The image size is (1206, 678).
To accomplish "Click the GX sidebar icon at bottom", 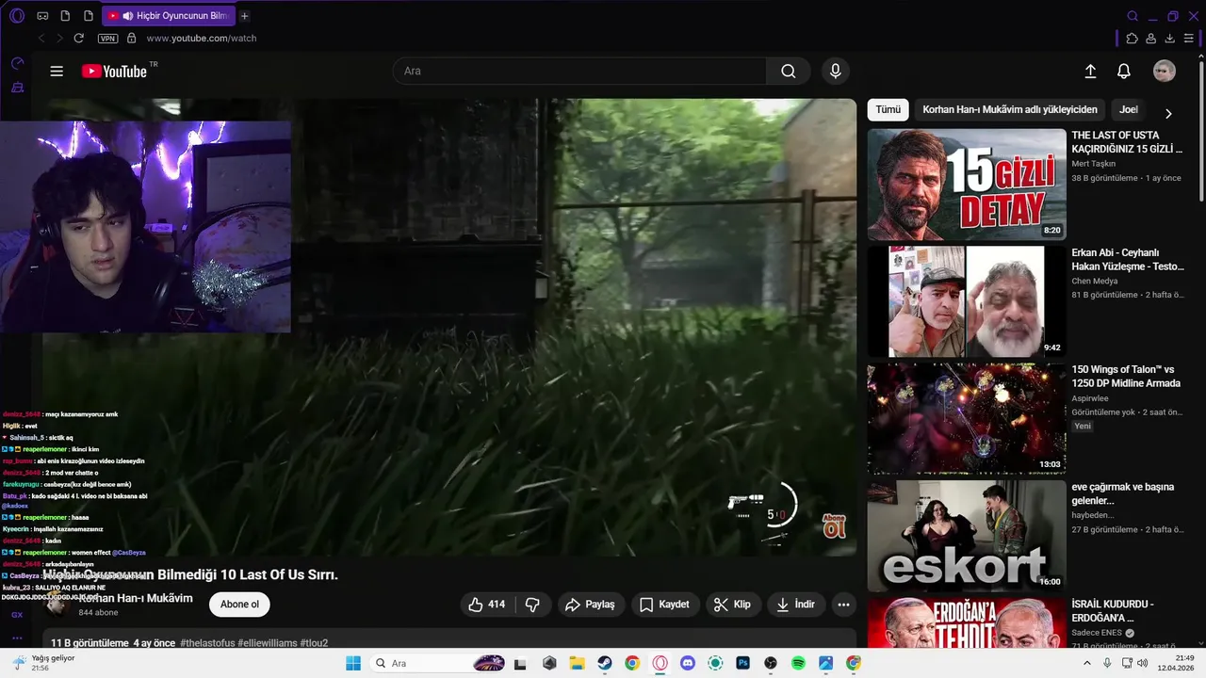I will (x=17, y=615).
